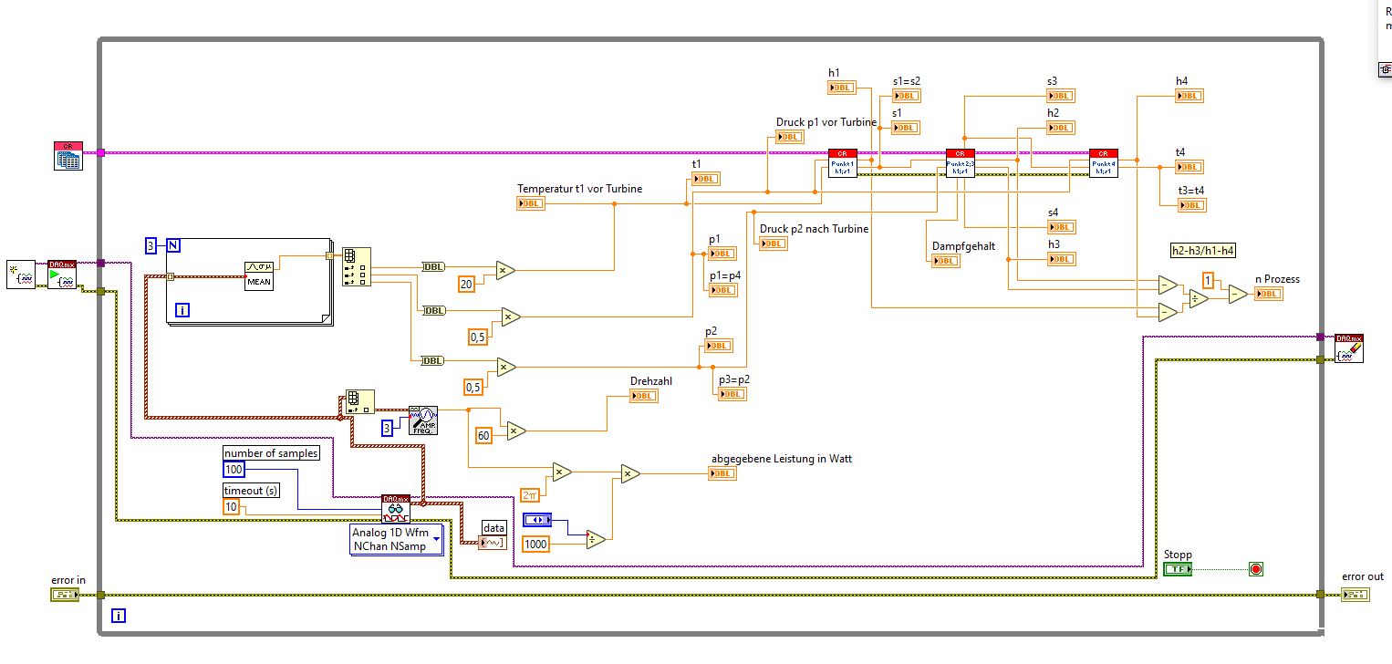The image size is (1392, 664).
Task: Click the Amp Freq tone measurement node
Action: (423, 420)
